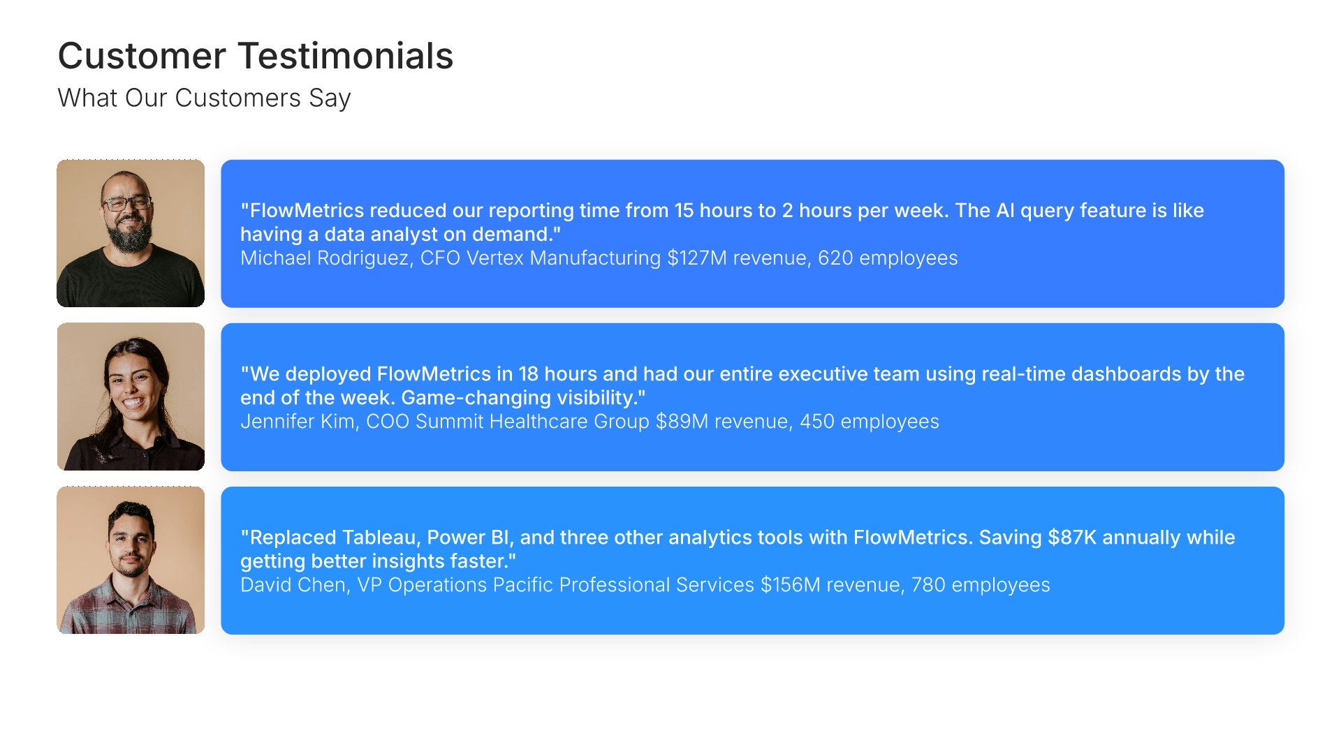Click "Vertex Manufacturing" company name
The height and width of the screenshot is (754, 1341).
[x=563, y=258]
